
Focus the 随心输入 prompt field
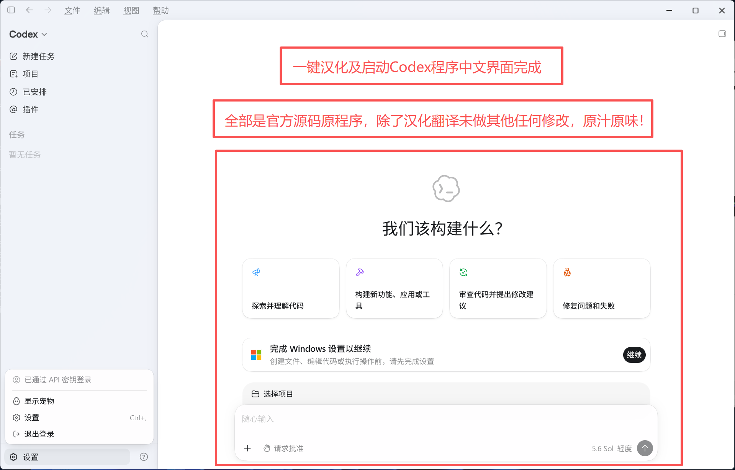[x=446, y=419]
